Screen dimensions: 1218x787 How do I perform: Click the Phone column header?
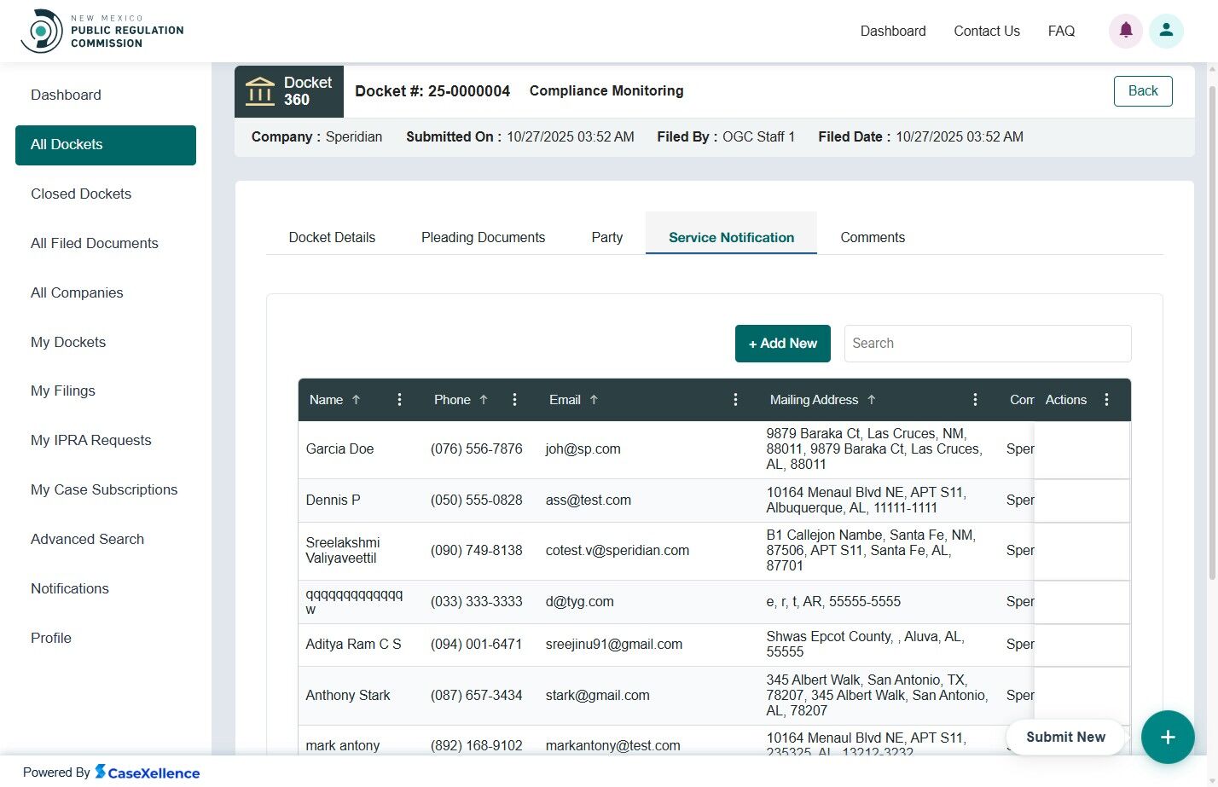point(452,400)
